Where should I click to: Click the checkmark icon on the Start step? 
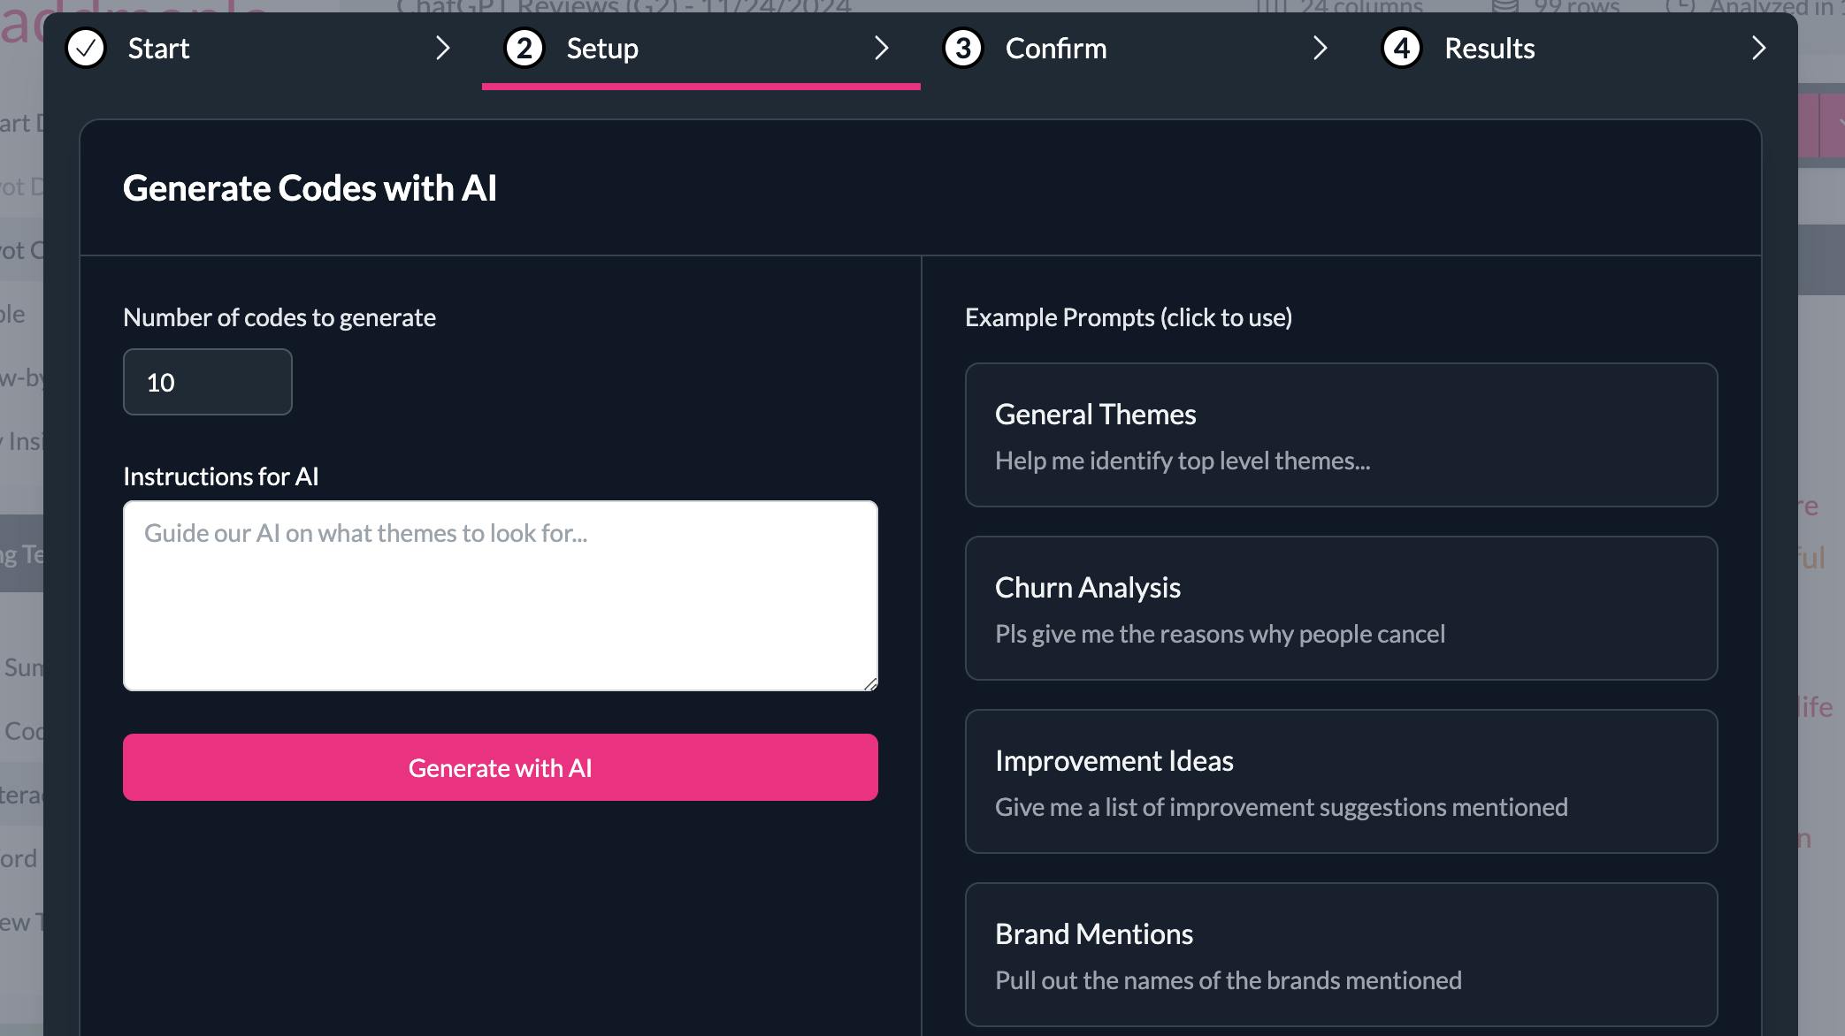[85, 49]
